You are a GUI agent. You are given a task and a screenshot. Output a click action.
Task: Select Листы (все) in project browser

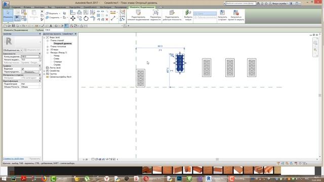(x=55, y=68)
